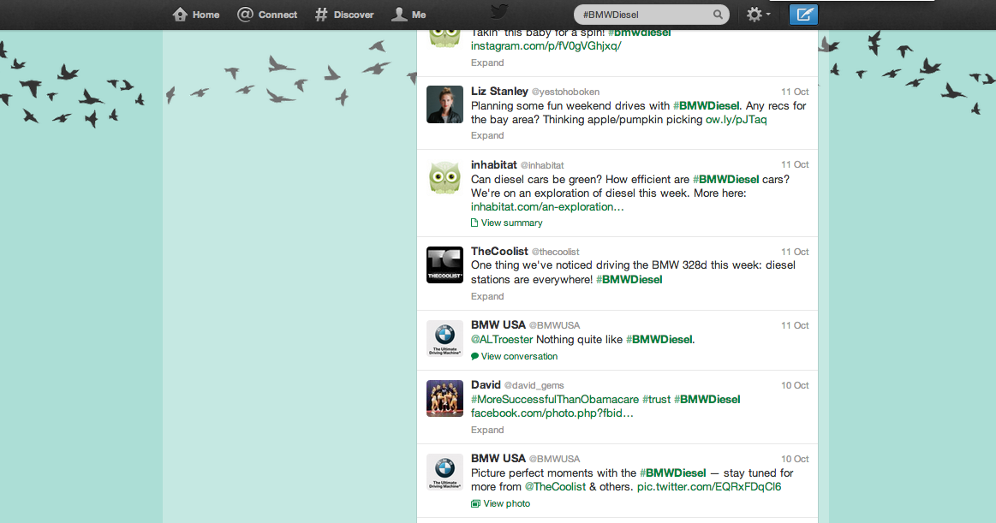This screenshot has height=523, width=996.
Task: Open instagram.com/p/fV0gVGhjxq/ link
Action: coord(546,45)
